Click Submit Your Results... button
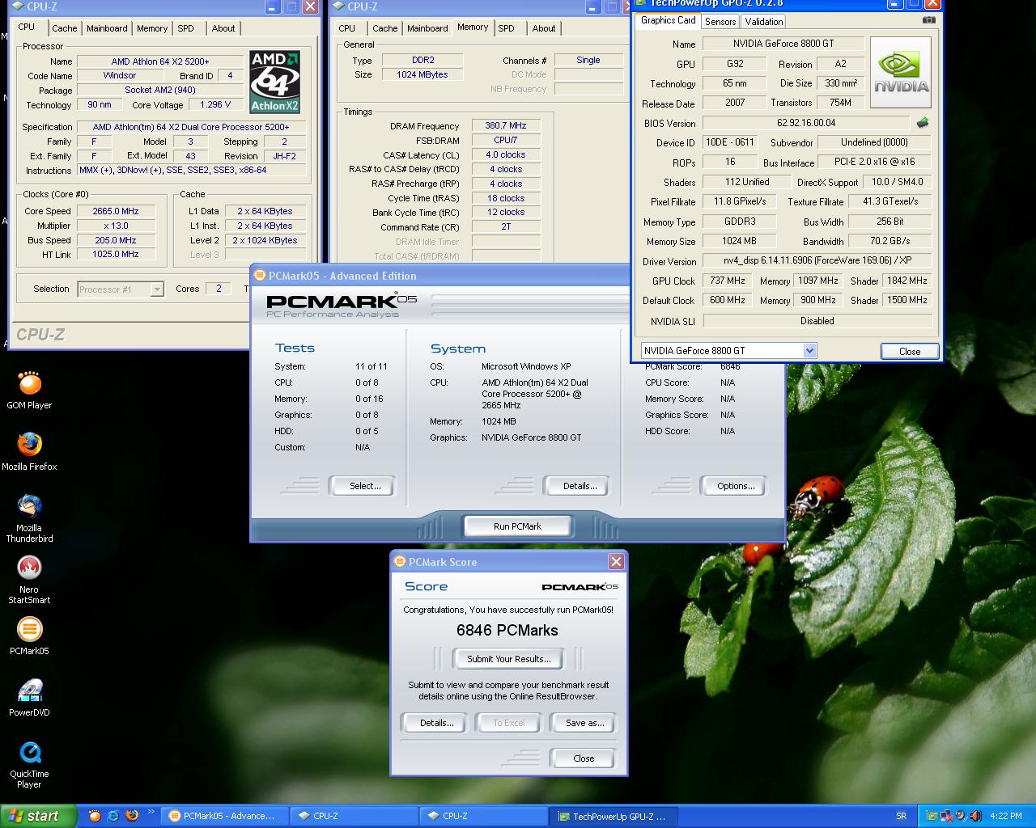Screen dimensions: 1036x828 click(508, 659)
